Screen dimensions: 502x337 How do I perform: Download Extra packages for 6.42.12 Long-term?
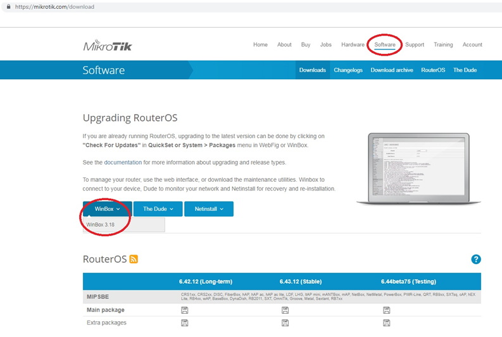[184, 323]
